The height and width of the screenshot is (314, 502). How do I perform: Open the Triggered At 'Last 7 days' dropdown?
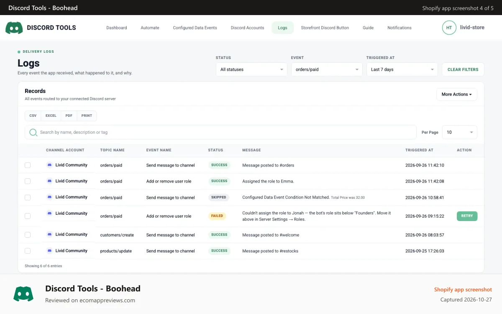click(402, 69)
